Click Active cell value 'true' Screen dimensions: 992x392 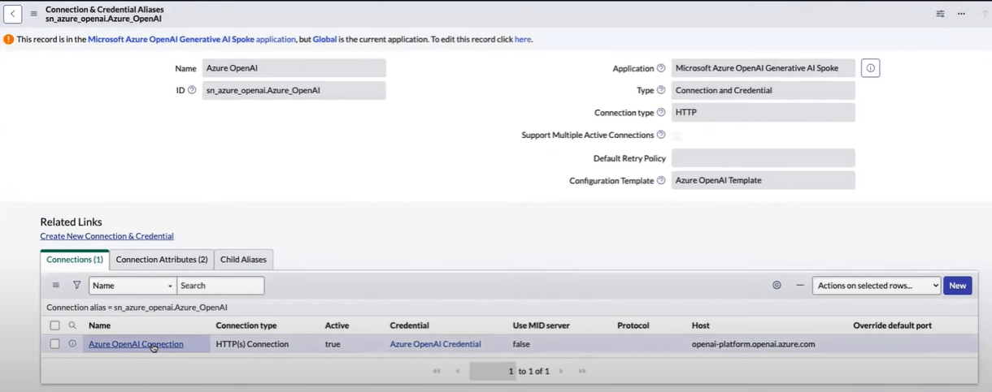tap(333, 344)
